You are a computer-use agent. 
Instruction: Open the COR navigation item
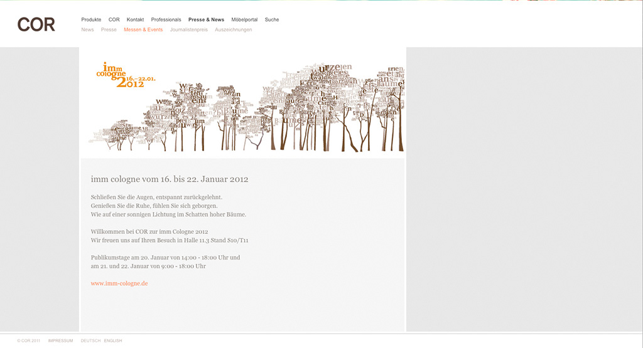pyautogui.click(x=114, y=19)
